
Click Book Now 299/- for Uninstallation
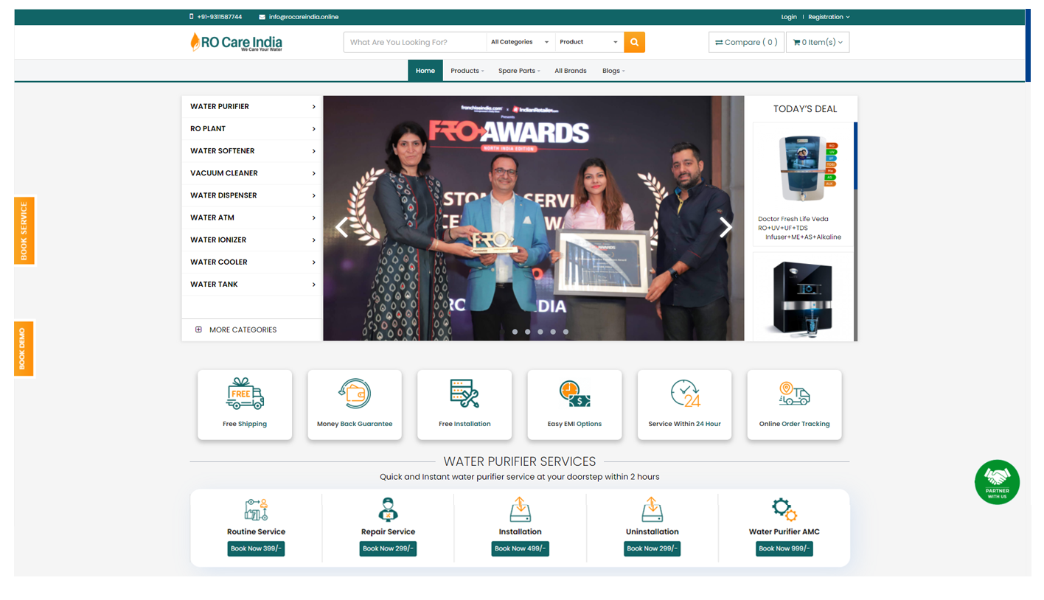click(x=652, y=548)
